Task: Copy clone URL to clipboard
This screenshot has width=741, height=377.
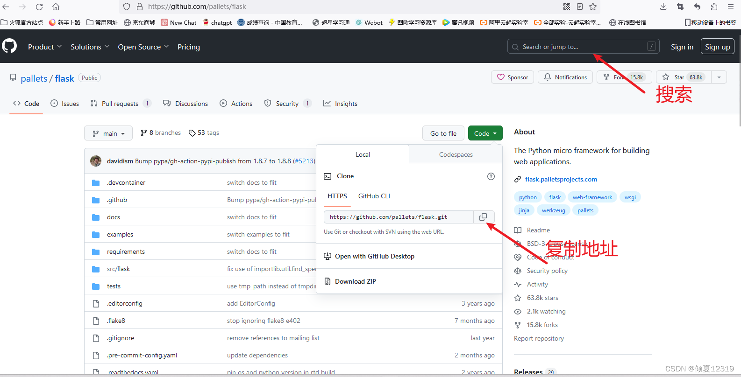Action: pyautogui.click(x=484, y=217)
